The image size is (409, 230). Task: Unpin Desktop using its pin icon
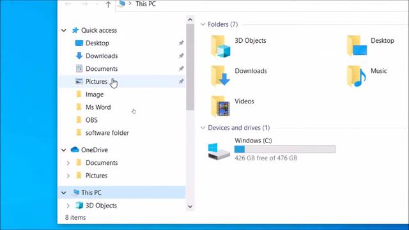(x=181, y=43)
